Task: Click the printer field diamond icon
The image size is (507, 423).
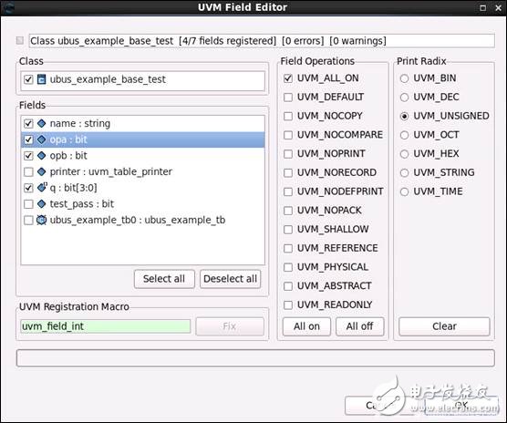Action: pyautogui.click(x=41, y=171)
